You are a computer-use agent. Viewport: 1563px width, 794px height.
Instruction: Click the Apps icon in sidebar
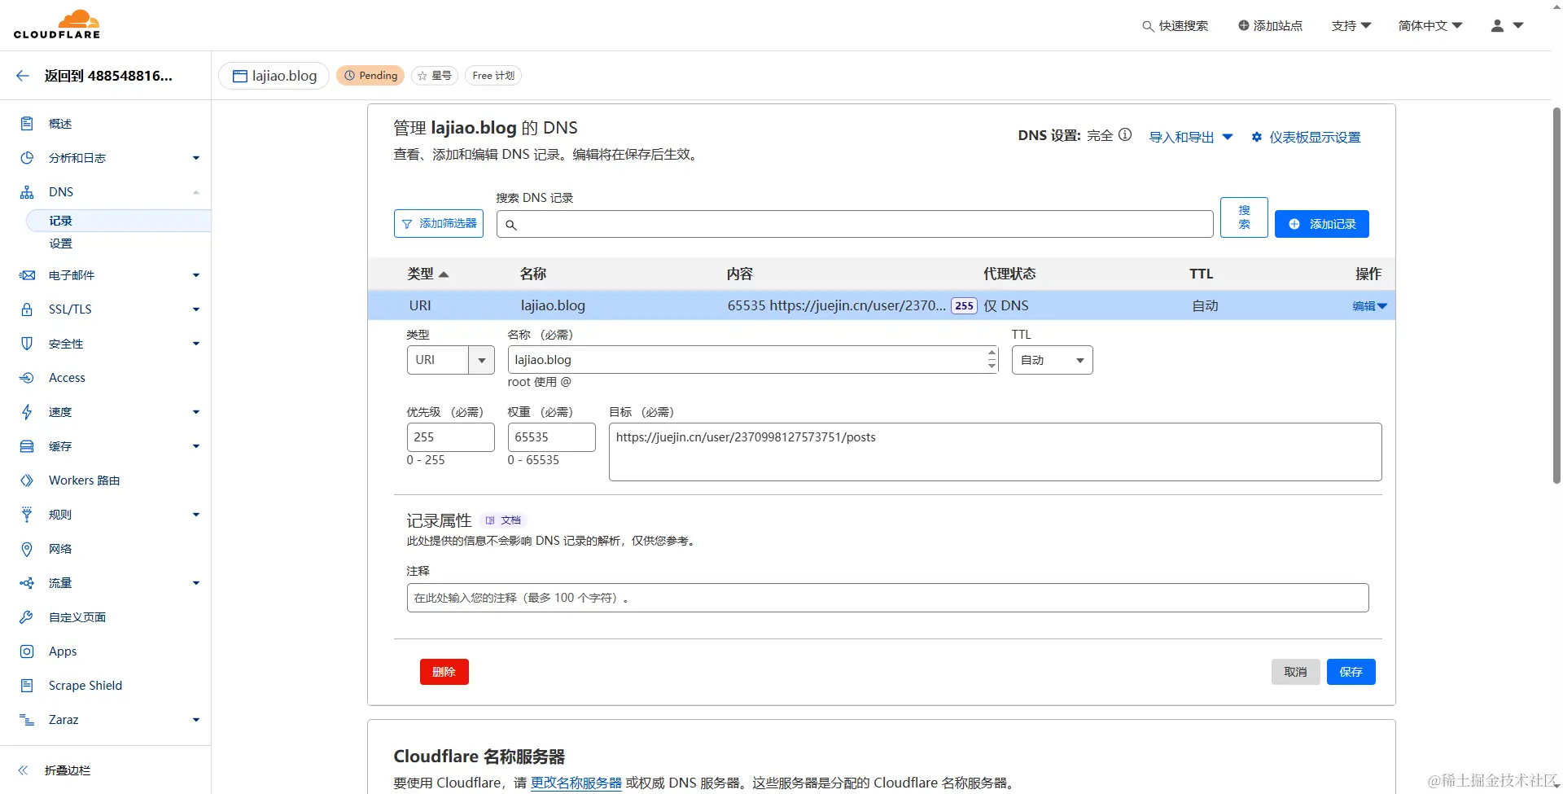tap(27, 651)
